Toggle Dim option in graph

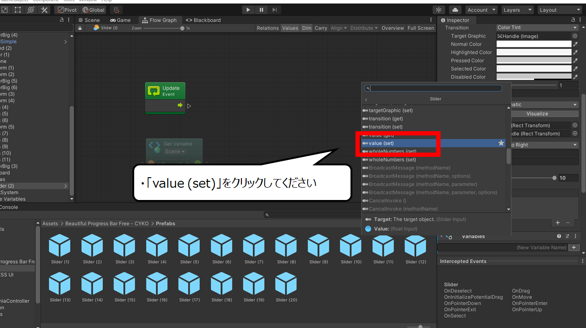pyautogui.click(x=307, y=28)
